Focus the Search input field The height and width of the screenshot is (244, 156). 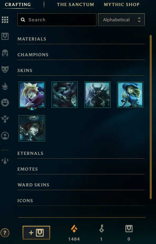[x=57, y=20]
